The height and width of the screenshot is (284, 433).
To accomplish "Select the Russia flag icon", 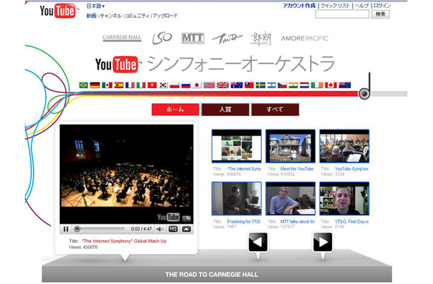I will click(185, 85).
